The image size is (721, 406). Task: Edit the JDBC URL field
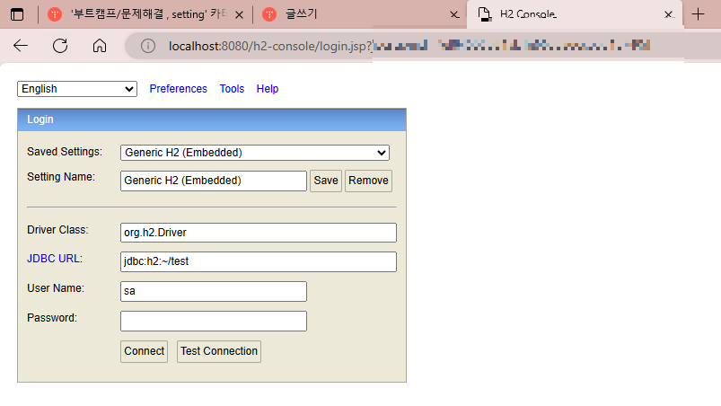click(259, 261)
